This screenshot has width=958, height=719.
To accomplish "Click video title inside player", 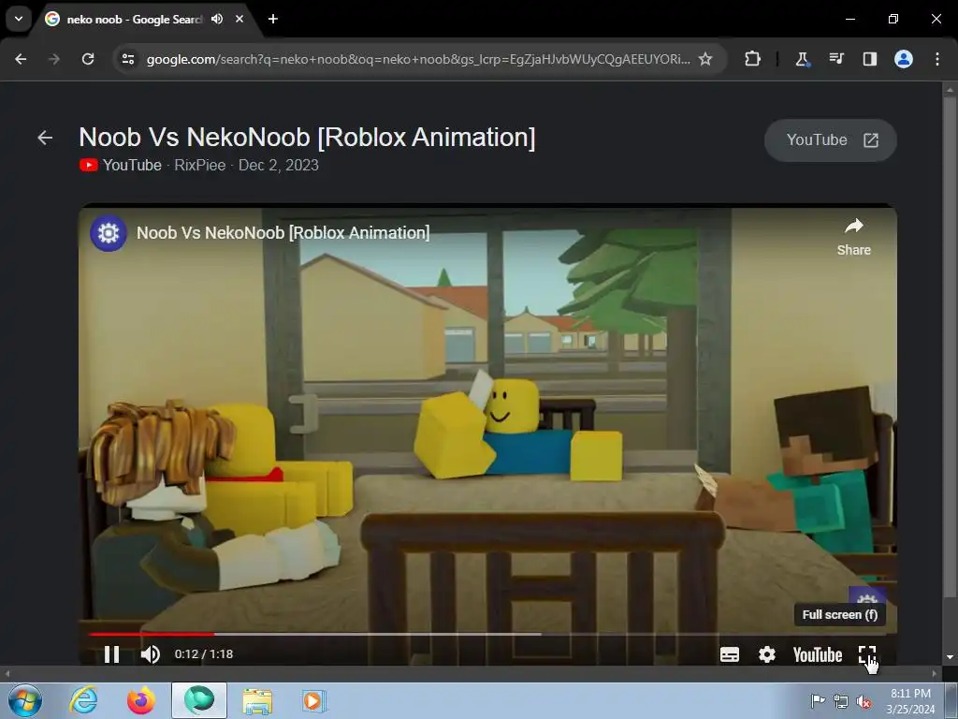I will (283, 233).
